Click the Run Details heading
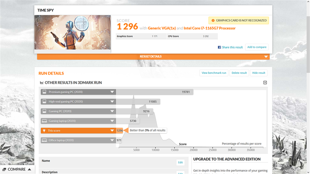This screenshot has height=174, width=310. coord(51,73)
